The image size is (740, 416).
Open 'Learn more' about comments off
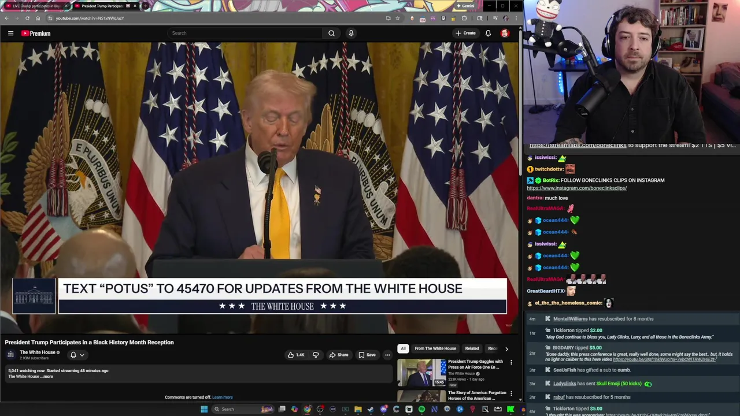(223, 398)
